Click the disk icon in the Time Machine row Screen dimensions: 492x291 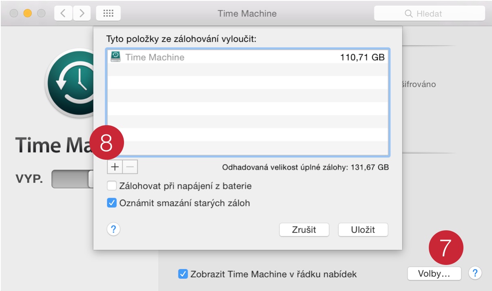[115, 57]
